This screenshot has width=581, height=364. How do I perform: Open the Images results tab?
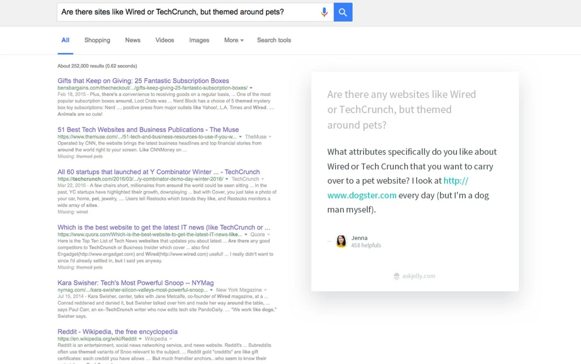(x=199, y=40)
